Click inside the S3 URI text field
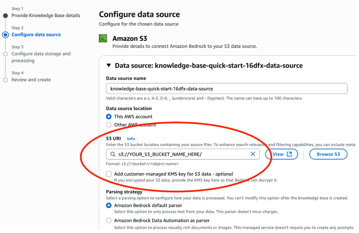The image size is (359, 233). pos(180,154)
